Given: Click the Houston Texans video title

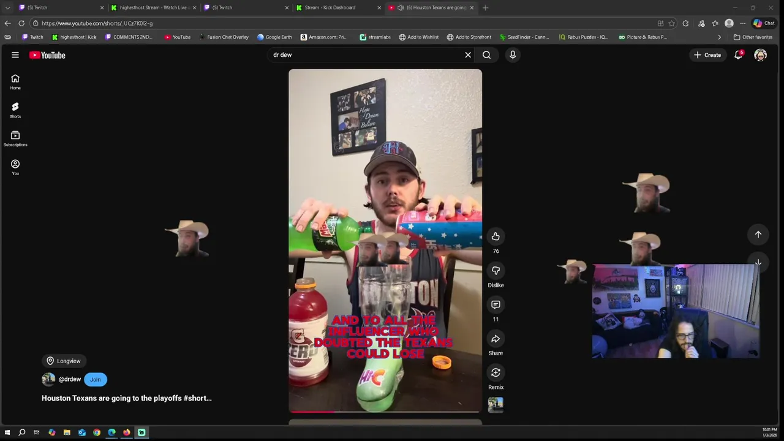Looking at the screenshot, I should click(x=127, y=398).
